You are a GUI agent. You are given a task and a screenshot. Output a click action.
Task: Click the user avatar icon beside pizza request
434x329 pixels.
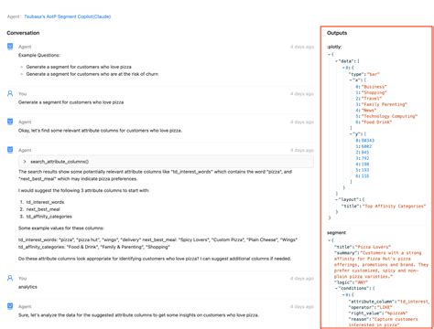(10, 93)
